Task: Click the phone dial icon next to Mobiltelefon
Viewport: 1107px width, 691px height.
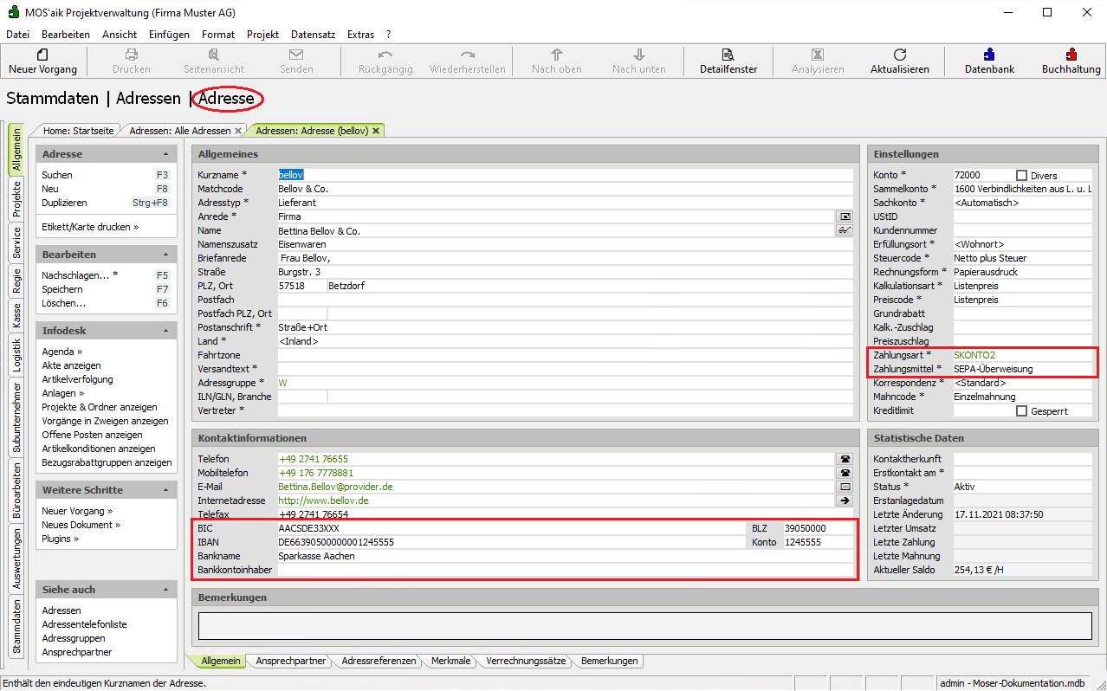Action: [x=844, y=473]
